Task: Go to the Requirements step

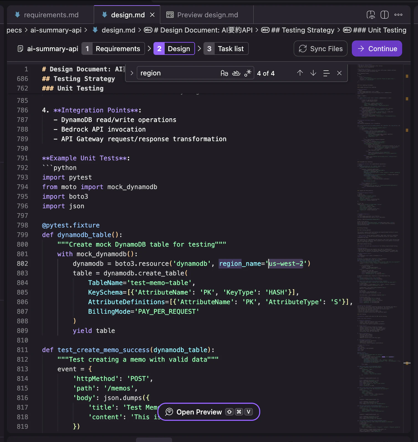Action: pyautogui.click(x=113, y=49)
